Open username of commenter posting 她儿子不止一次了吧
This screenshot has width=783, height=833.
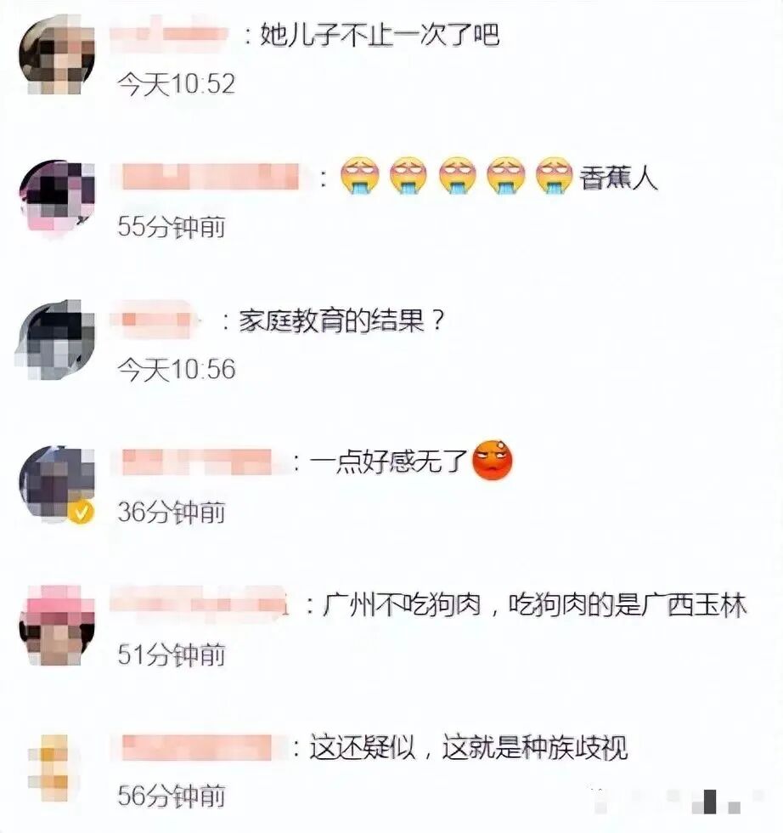[x=169, y=35]
